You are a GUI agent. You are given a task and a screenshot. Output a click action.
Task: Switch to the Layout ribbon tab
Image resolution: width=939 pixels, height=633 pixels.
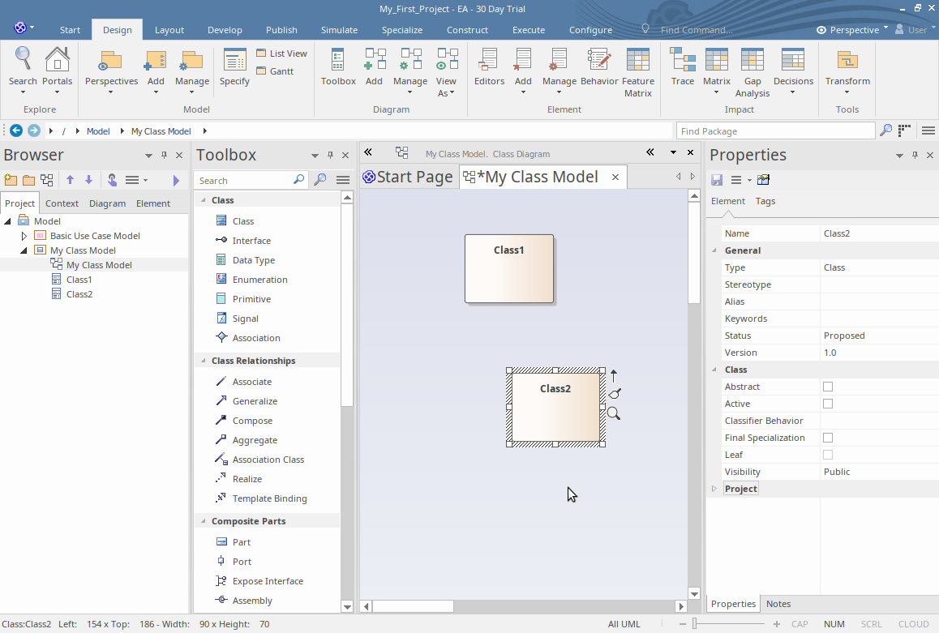pos(169,30)
